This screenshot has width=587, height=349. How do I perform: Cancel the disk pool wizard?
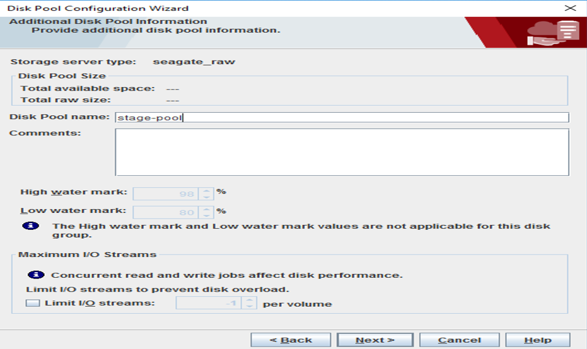(x=459, y=340)
